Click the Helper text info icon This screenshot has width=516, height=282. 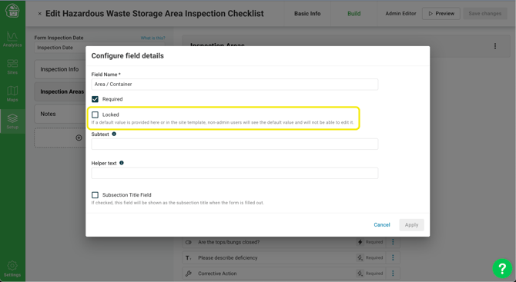point(122,163)
